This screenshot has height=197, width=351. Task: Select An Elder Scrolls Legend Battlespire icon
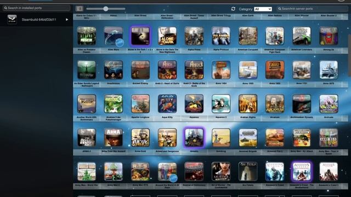coord(87,70)
